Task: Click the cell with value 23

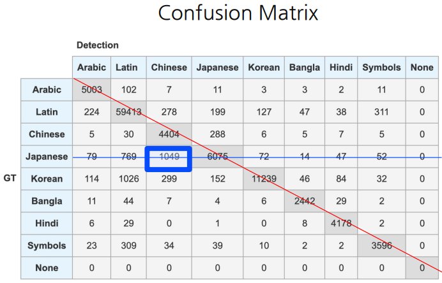Action: (91, 245)
